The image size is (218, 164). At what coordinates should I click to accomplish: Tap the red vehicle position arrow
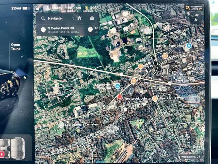[x=120, y=96]
